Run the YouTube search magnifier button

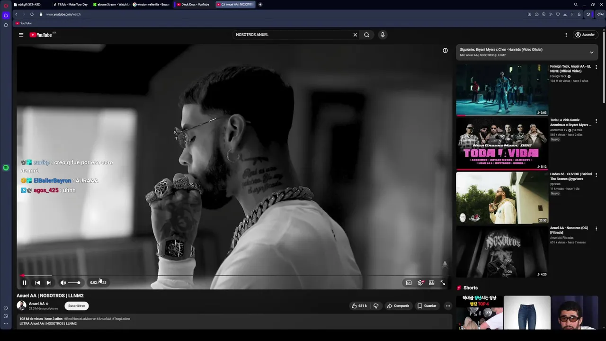[x=366, y=35]
